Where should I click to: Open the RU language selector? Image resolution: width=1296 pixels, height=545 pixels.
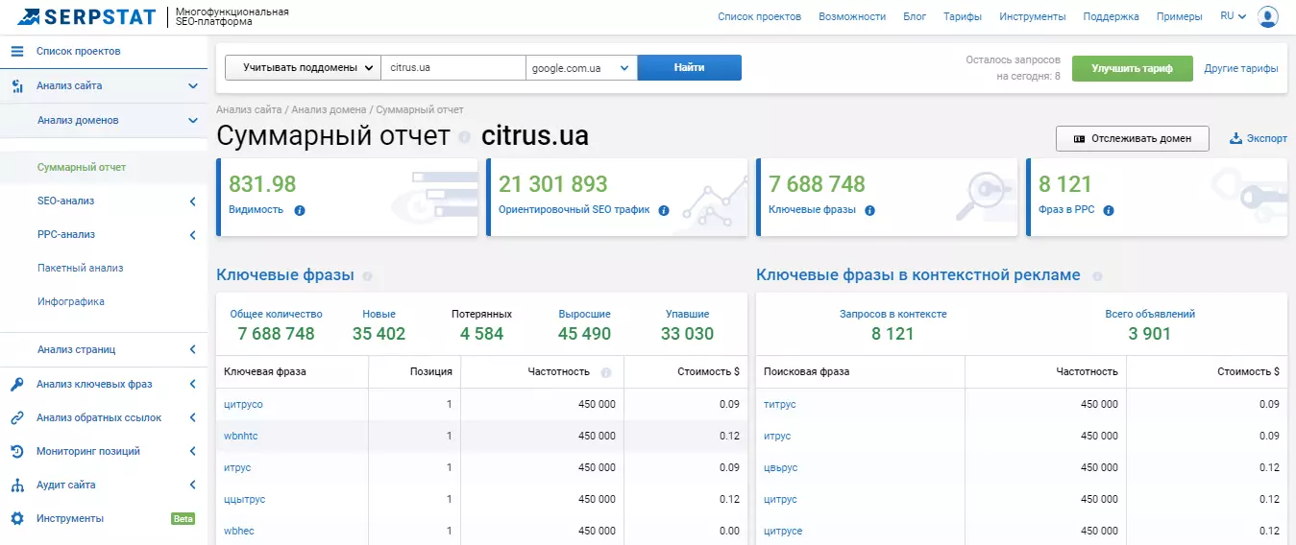click(1233, 16)
